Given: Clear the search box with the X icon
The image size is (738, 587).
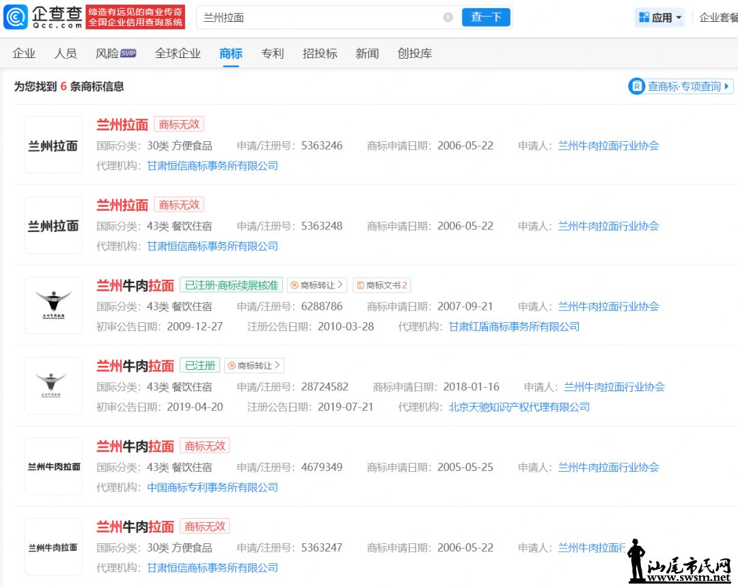Looking at the screenshot, I should click(448, 17).
